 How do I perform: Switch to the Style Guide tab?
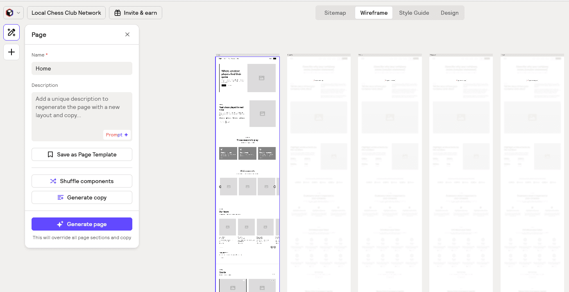pos(414,13)
